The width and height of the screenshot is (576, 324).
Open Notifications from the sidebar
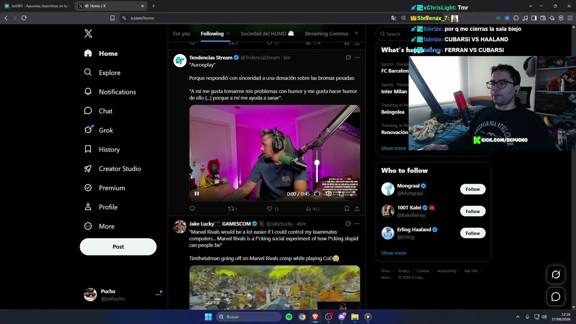[x=110, y=92]
